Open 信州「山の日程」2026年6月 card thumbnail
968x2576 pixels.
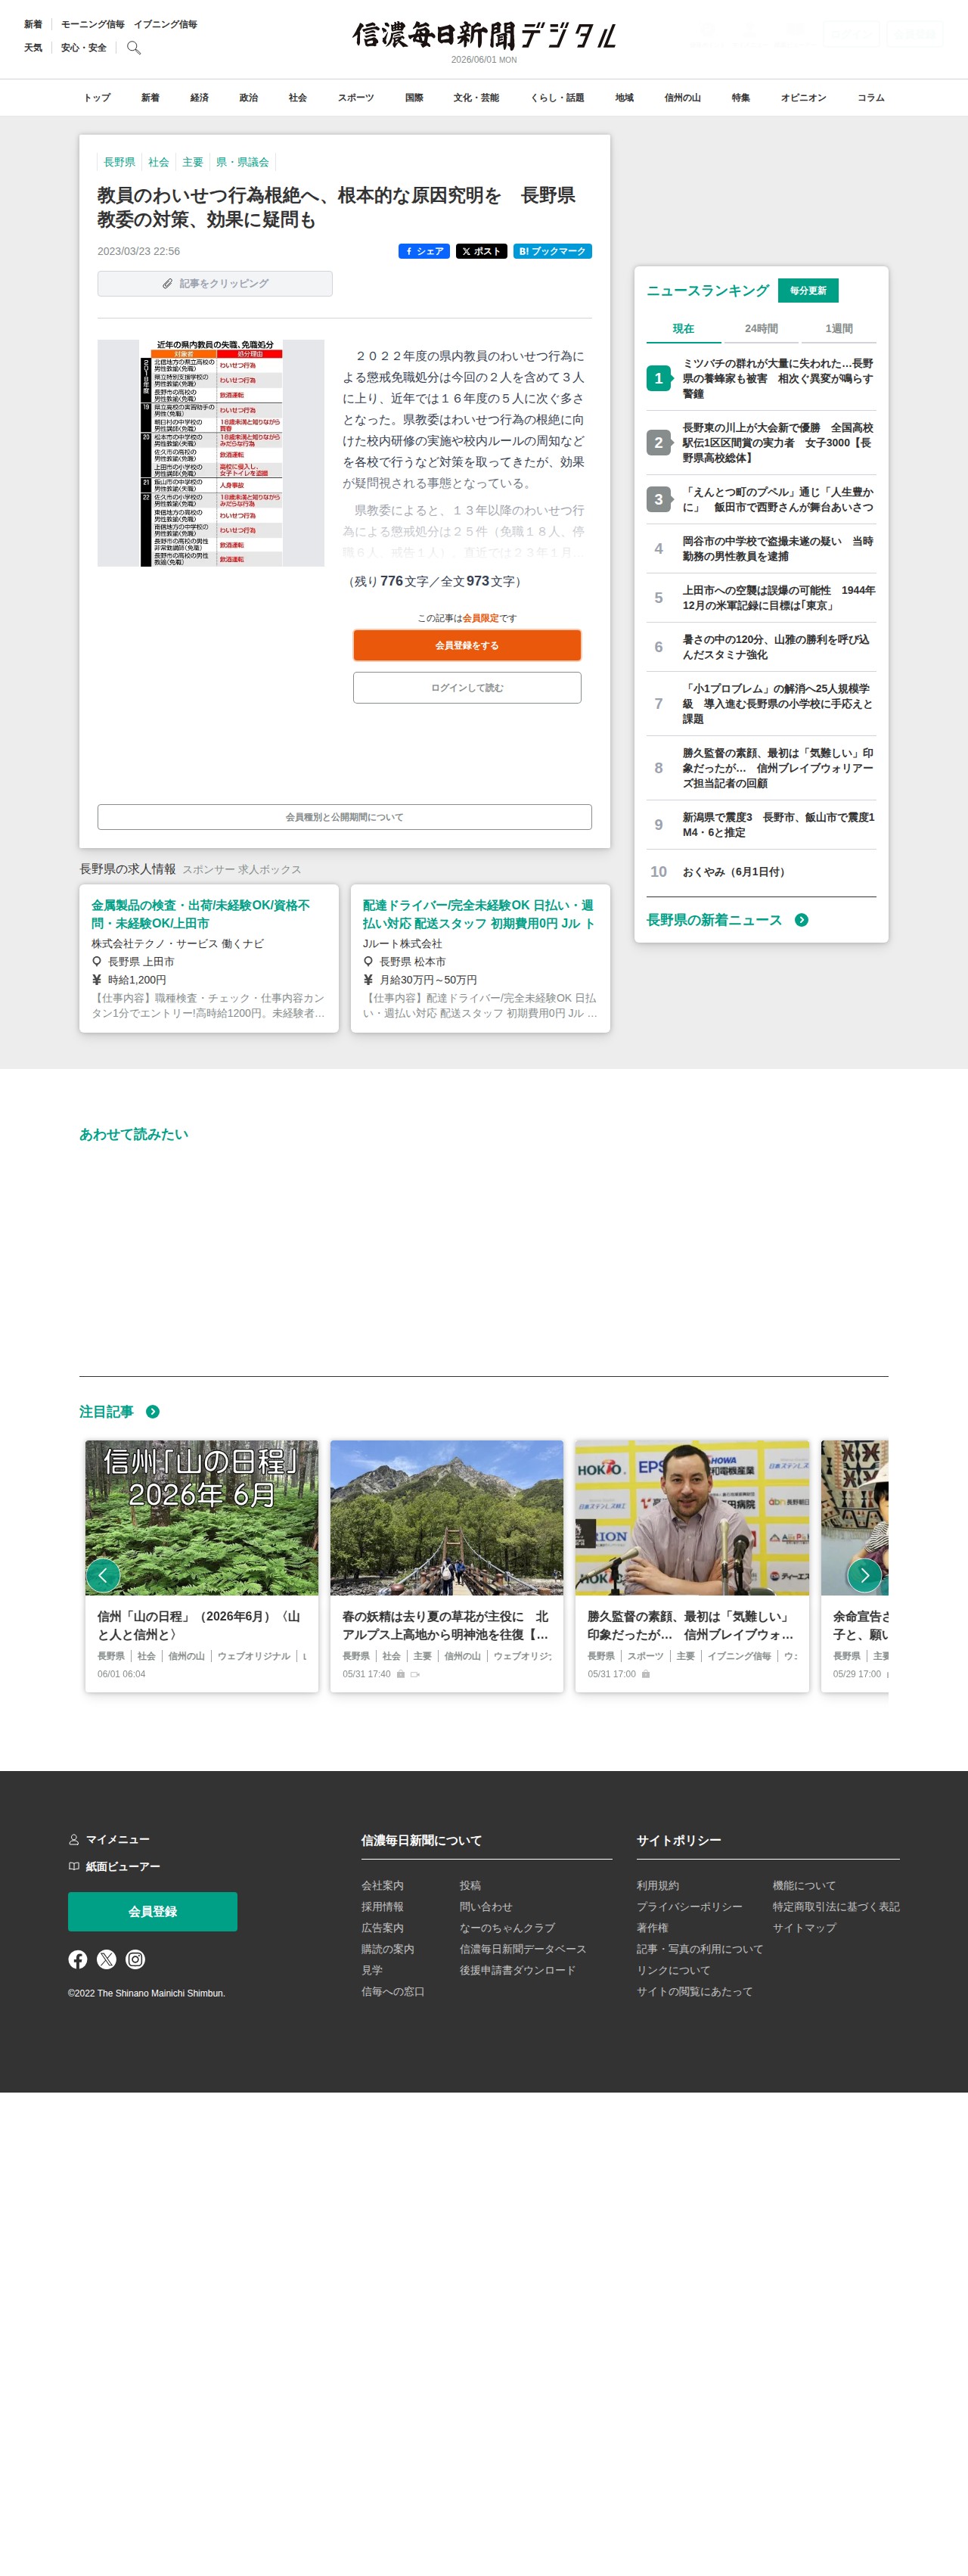pyautogui.click(x=201, y=1517)
